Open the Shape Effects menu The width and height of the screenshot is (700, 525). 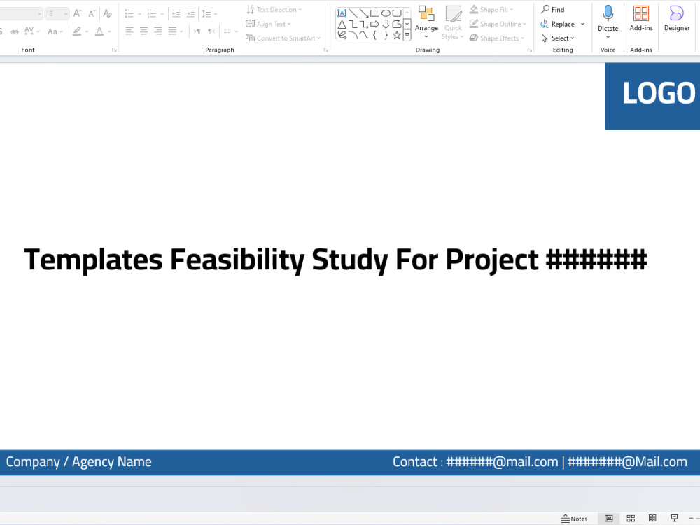pyautogui.click(x=497, y=38)
